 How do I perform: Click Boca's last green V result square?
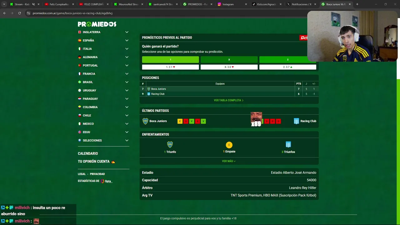203,121
